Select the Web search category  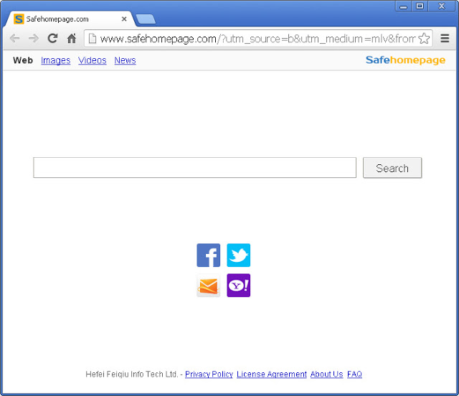tap(23, 60)
